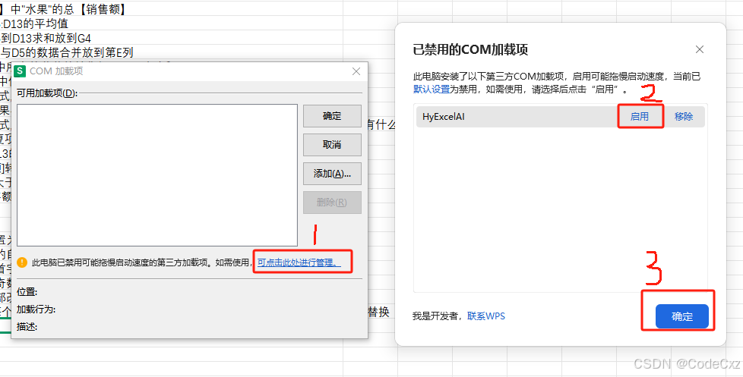Image resolution: width=743 pixels, height=377 pixels.
Task: Click the 已禁用的COM加载项 heading
Action: pyautogui.click(x=470, y=49)
